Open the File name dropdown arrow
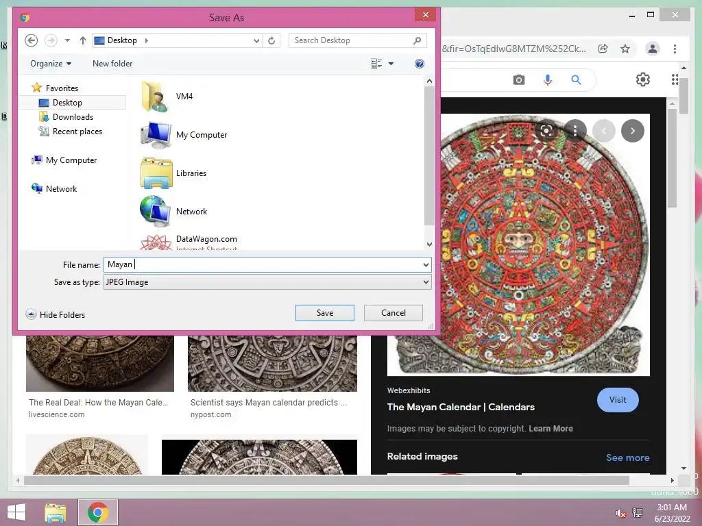Image resolution: width=702 pixels, height=526 pixels. point(426,265)
